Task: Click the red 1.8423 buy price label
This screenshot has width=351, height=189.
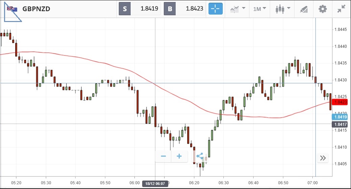Action: pos(341,102)
